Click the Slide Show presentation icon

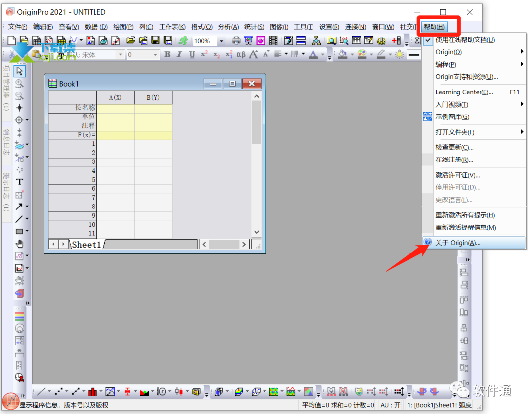[249, 41]
